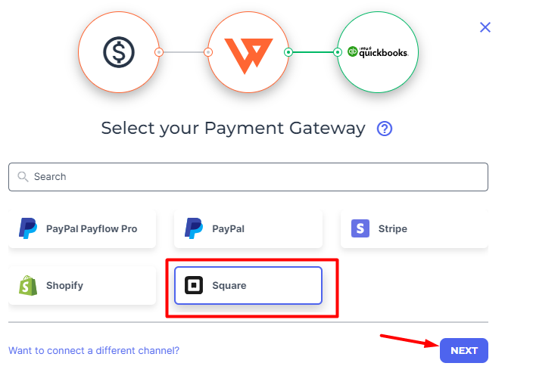The width and height of the screenshot is (533, 391).
Task: Click the PayPal Payflow Pro logo icon
Action: 28,228
